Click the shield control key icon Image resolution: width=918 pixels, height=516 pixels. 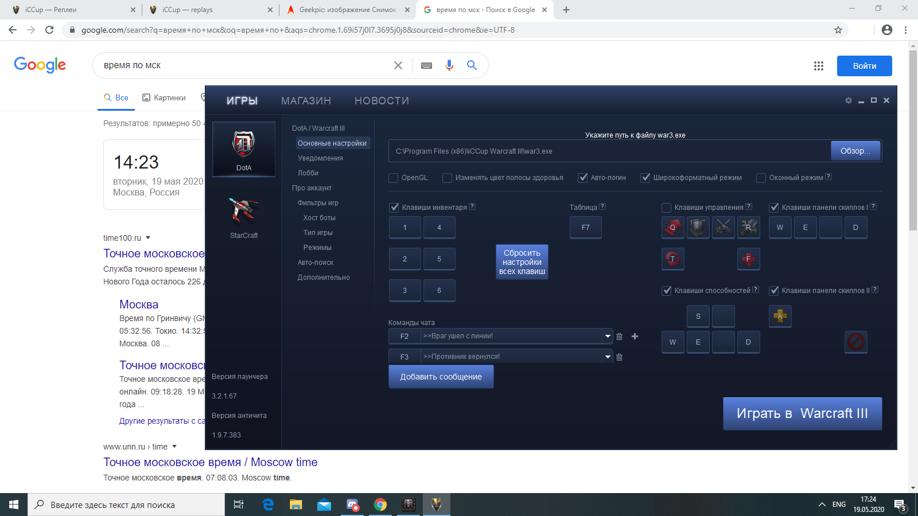698,228
